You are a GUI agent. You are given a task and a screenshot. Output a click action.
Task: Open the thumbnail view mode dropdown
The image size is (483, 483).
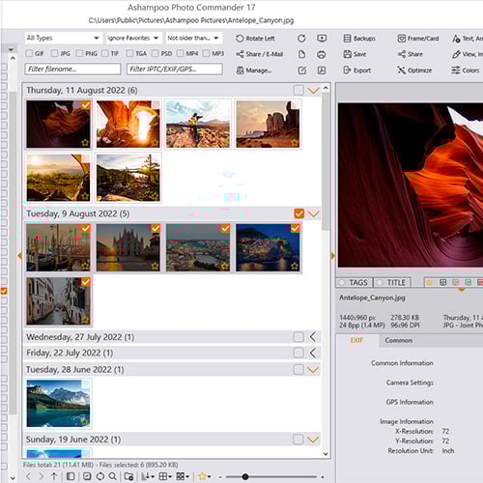(183, 476)
